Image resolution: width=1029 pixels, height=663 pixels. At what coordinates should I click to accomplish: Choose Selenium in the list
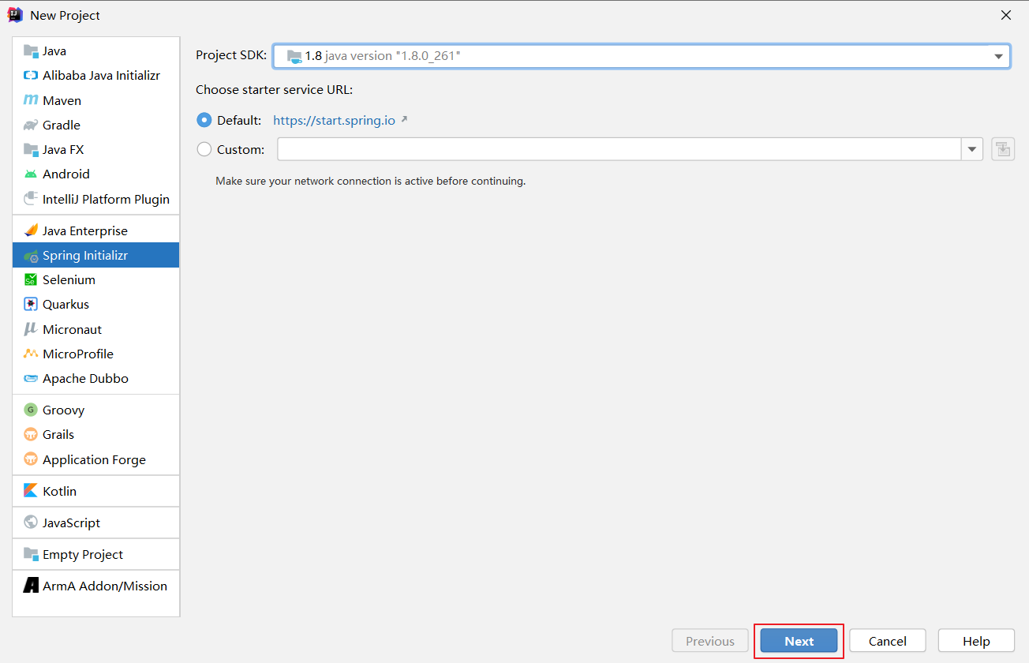coord(96,279)
